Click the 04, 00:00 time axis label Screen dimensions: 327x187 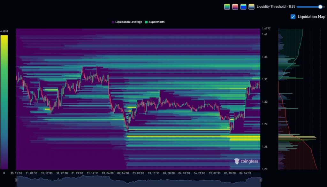(169, 173)
